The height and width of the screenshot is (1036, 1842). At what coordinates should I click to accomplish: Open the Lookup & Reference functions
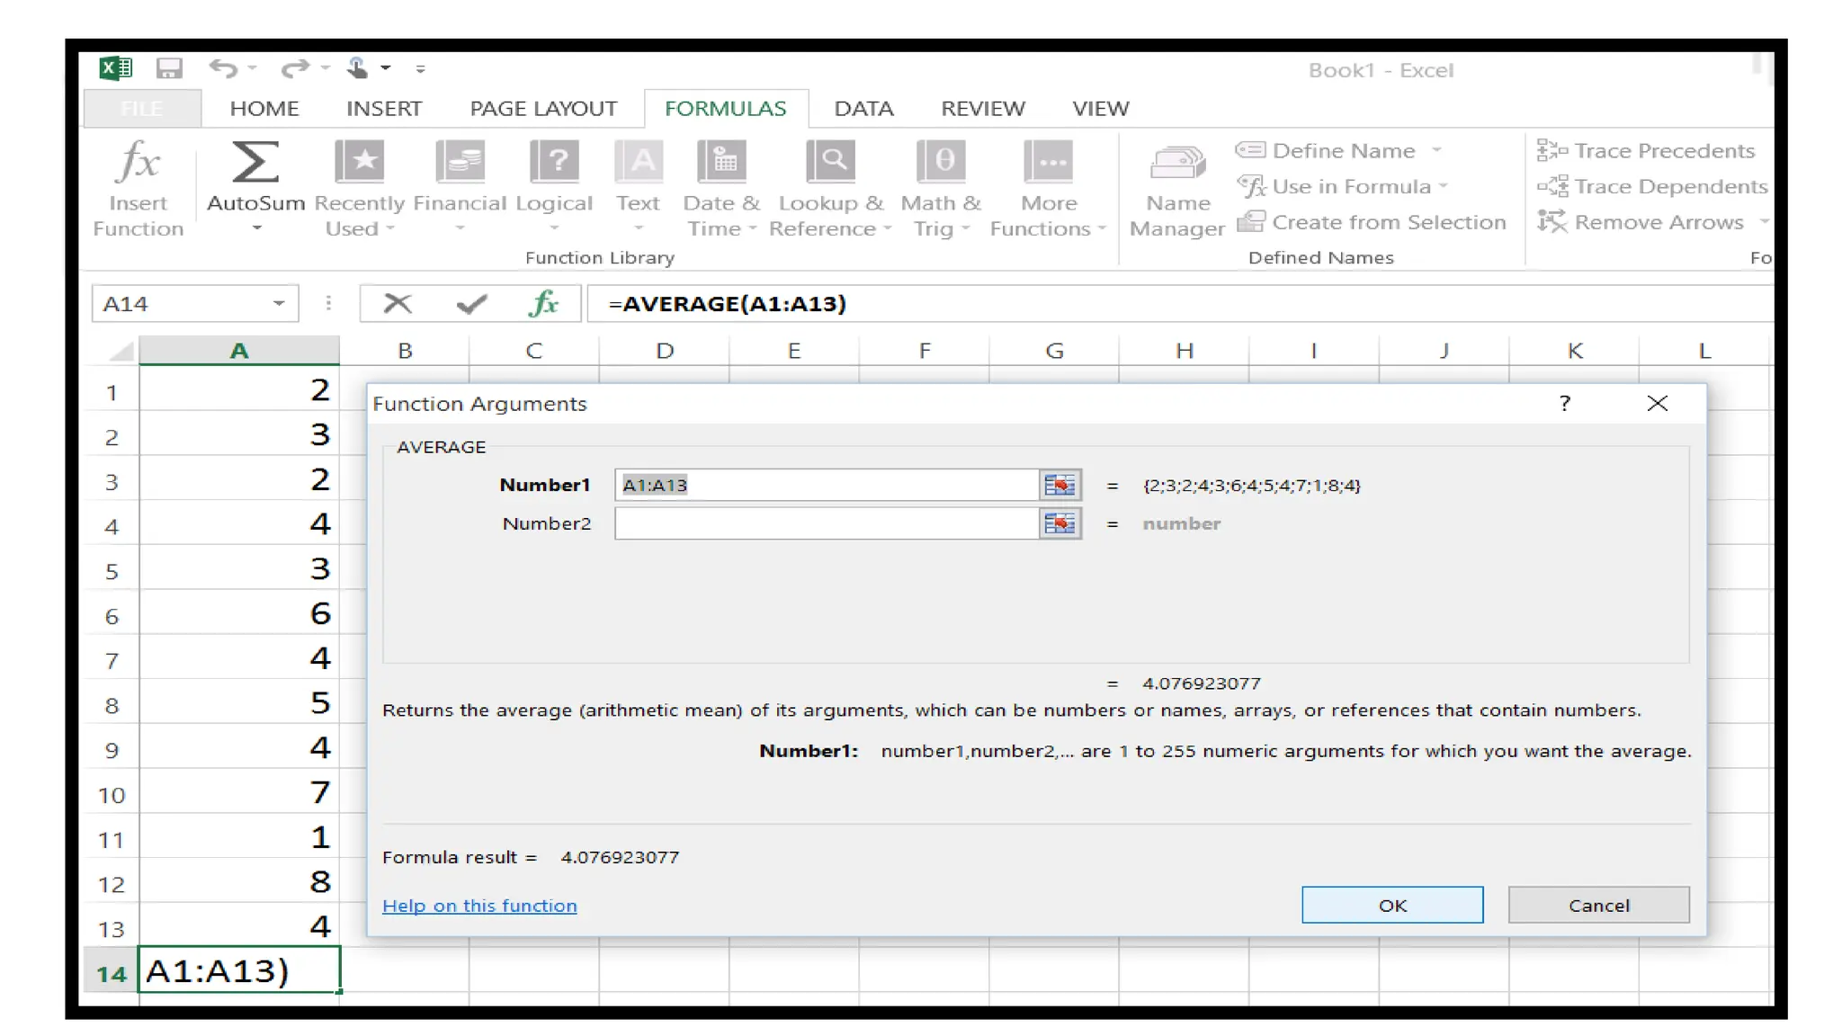(x=830, y=163)
